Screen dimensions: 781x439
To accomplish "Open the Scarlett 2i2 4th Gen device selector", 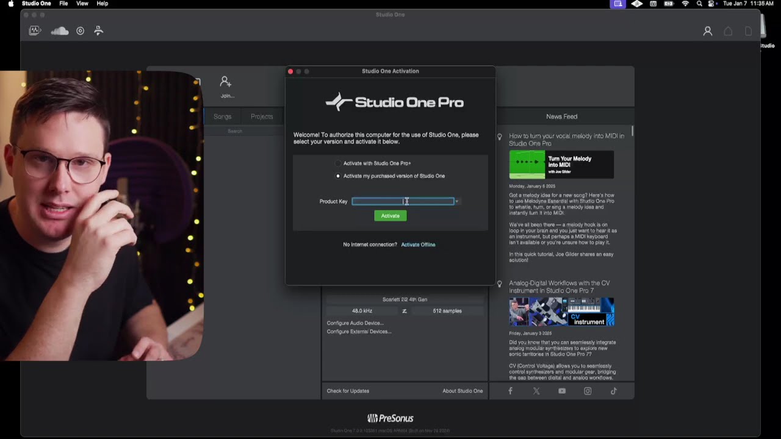I will click(405, 299).
